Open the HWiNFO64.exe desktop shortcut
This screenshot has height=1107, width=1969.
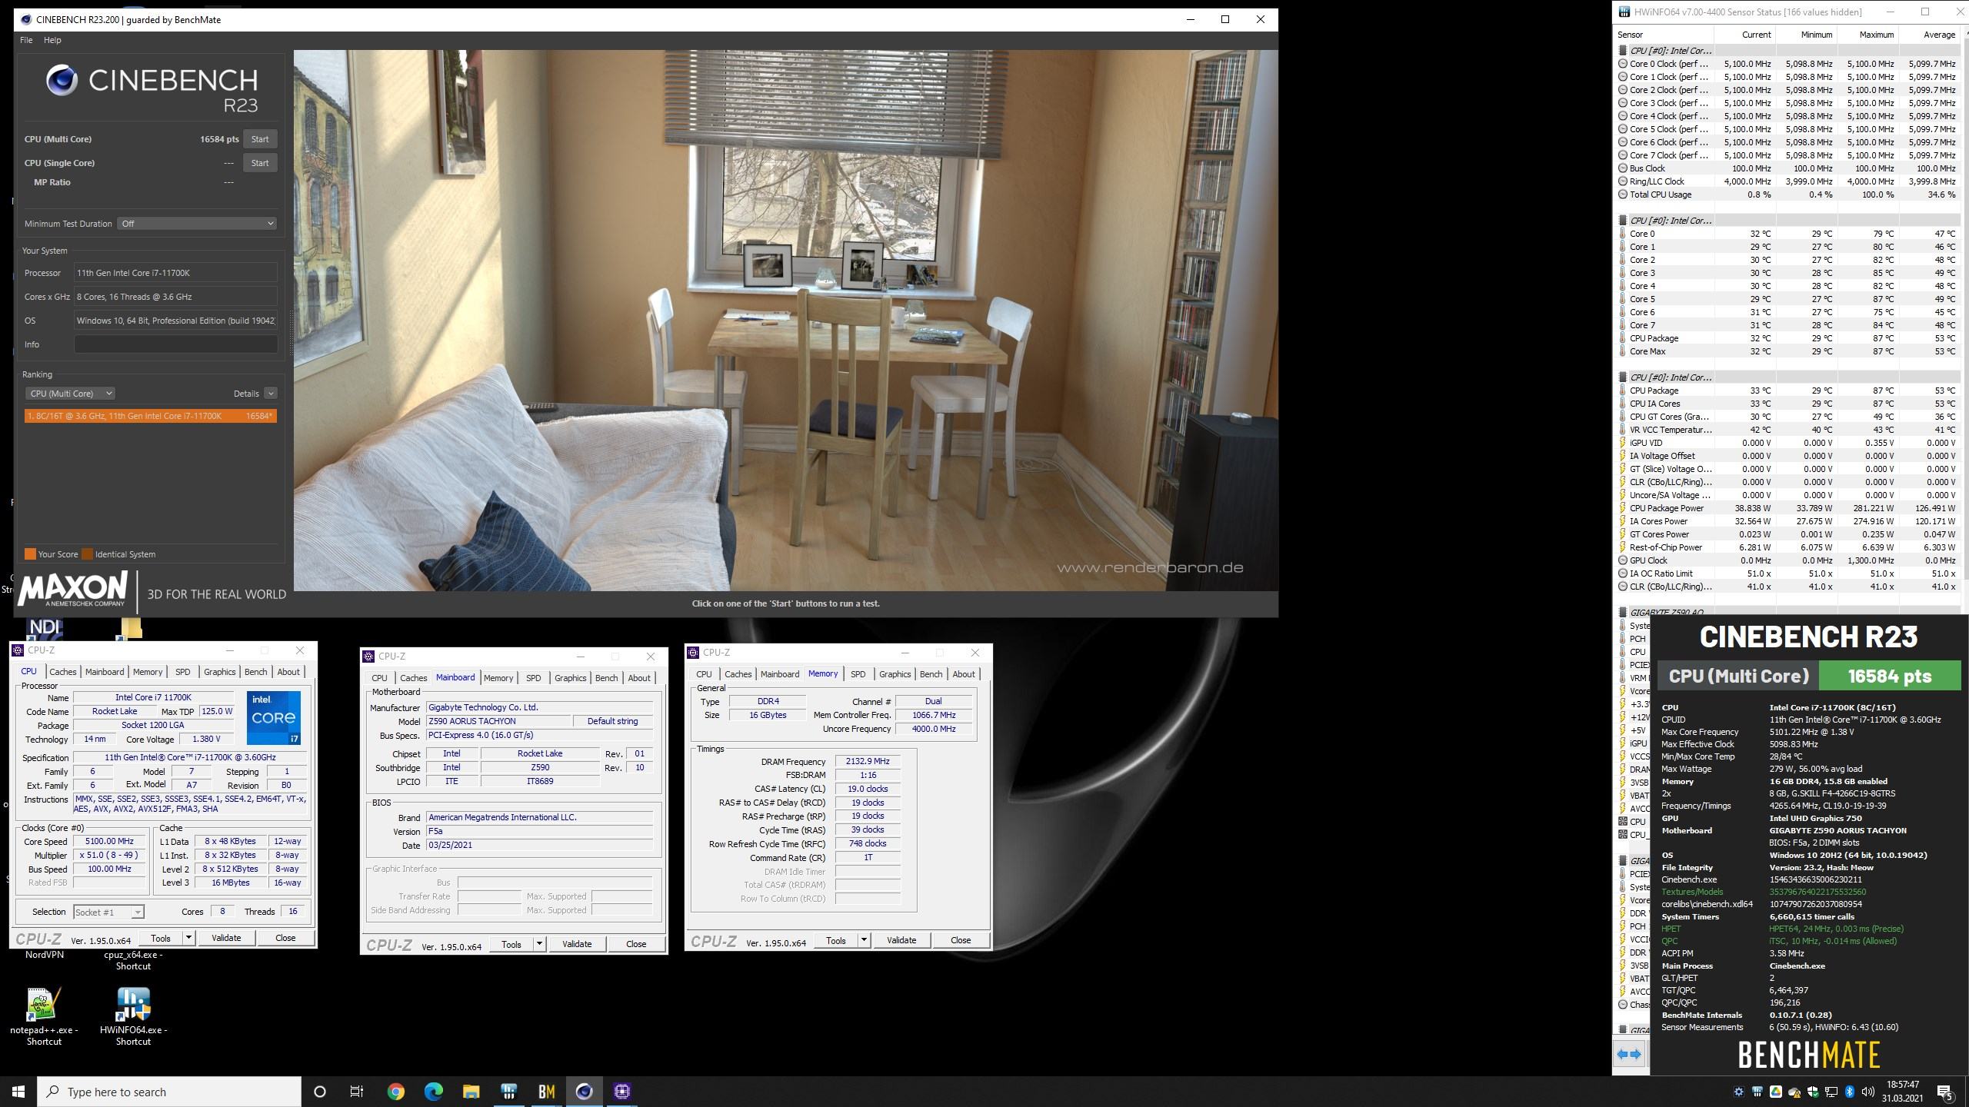(x=133, y=1015)
